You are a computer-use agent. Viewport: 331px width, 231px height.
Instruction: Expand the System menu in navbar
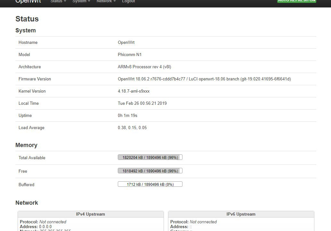click(x=81, y=1)
